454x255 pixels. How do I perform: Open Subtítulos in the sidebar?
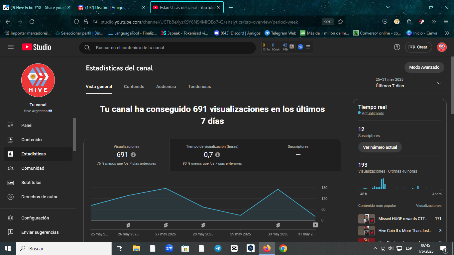click(38, 182)
